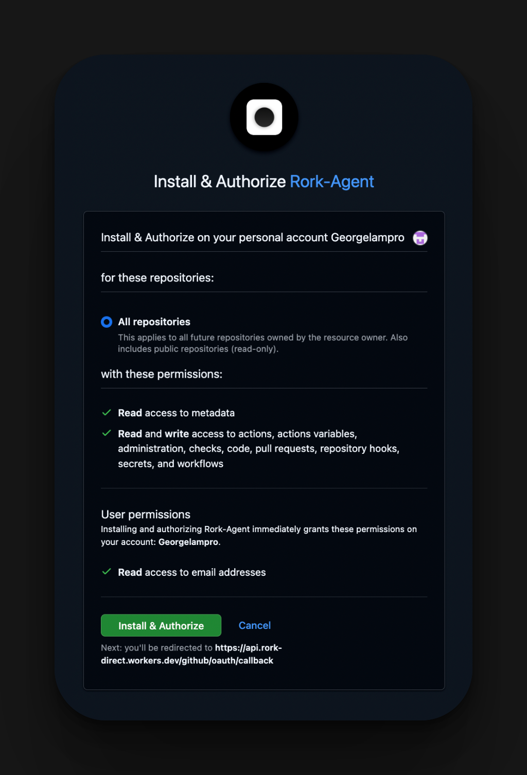The width and height of the screenshot is (527, 775).
Task: Click the "with these permissions:" heading
Action: (x=162, y=374)
